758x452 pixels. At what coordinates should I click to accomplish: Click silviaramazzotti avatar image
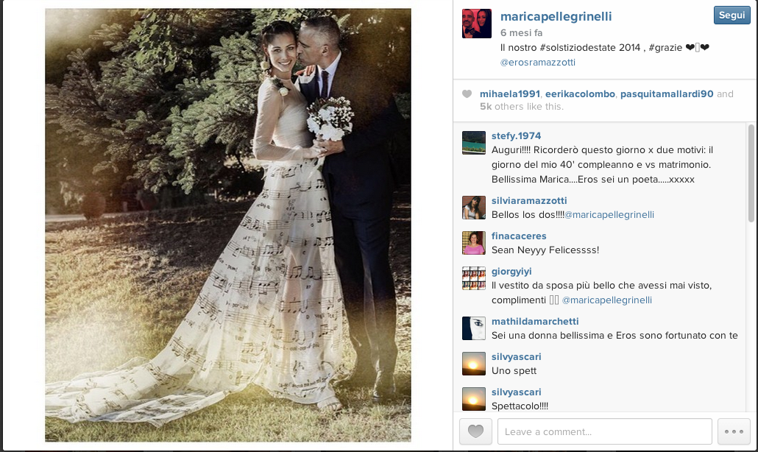click(474, 208)
